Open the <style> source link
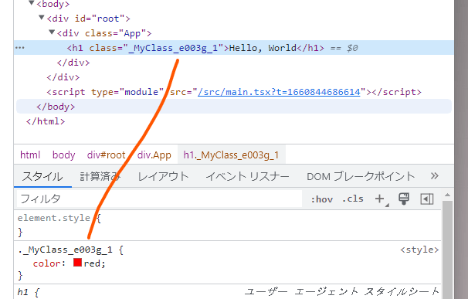The width and height of the screenshot is (468, 299). [419, 250]
